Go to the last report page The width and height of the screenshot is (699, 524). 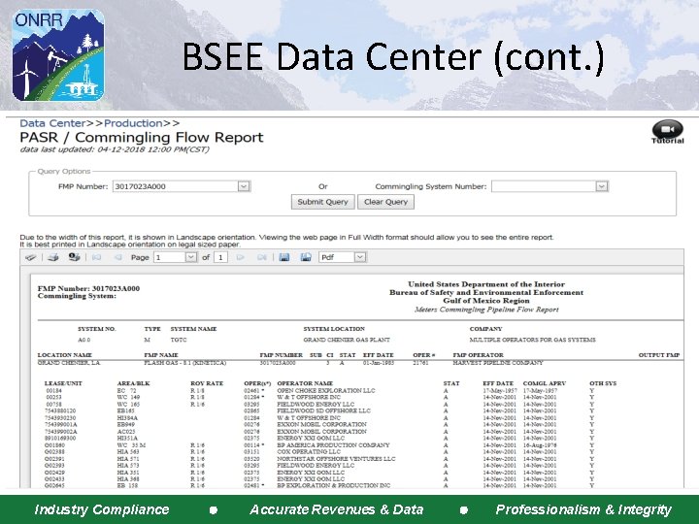coord(262,257)
